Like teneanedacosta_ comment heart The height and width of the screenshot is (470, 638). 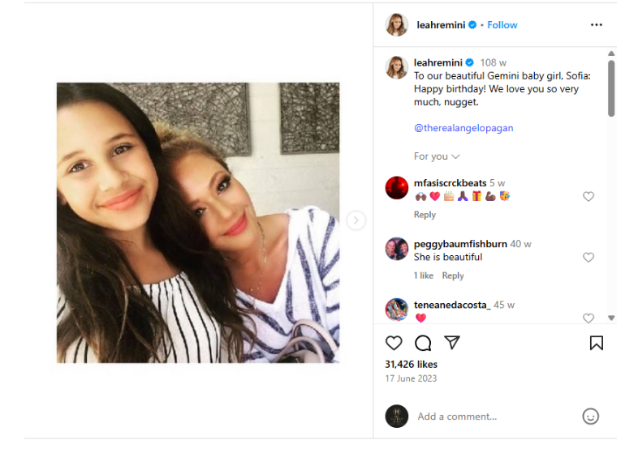(588, 318)
